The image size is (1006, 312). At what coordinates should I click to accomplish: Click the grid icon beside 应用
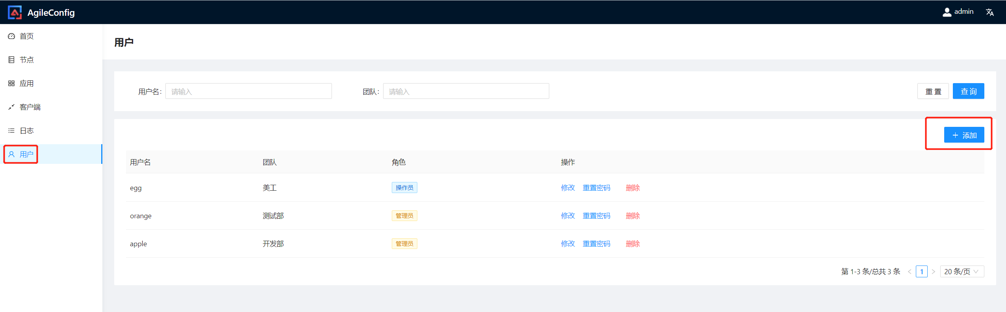11,84
